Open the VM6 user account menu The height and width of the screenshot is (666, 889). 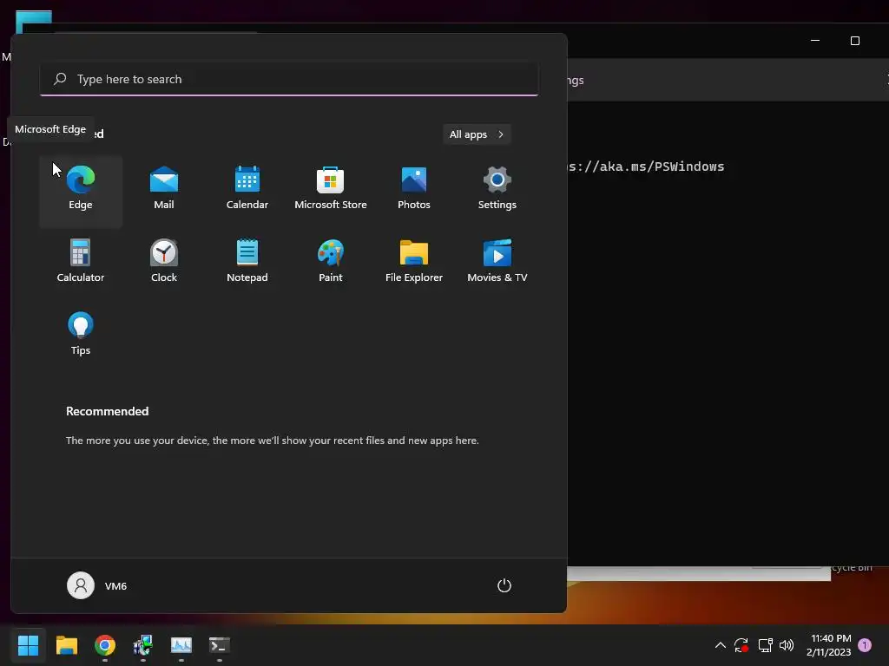[x=97, y=585]
